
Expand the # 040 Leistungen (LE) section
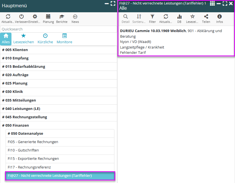(x=58, y=109)
